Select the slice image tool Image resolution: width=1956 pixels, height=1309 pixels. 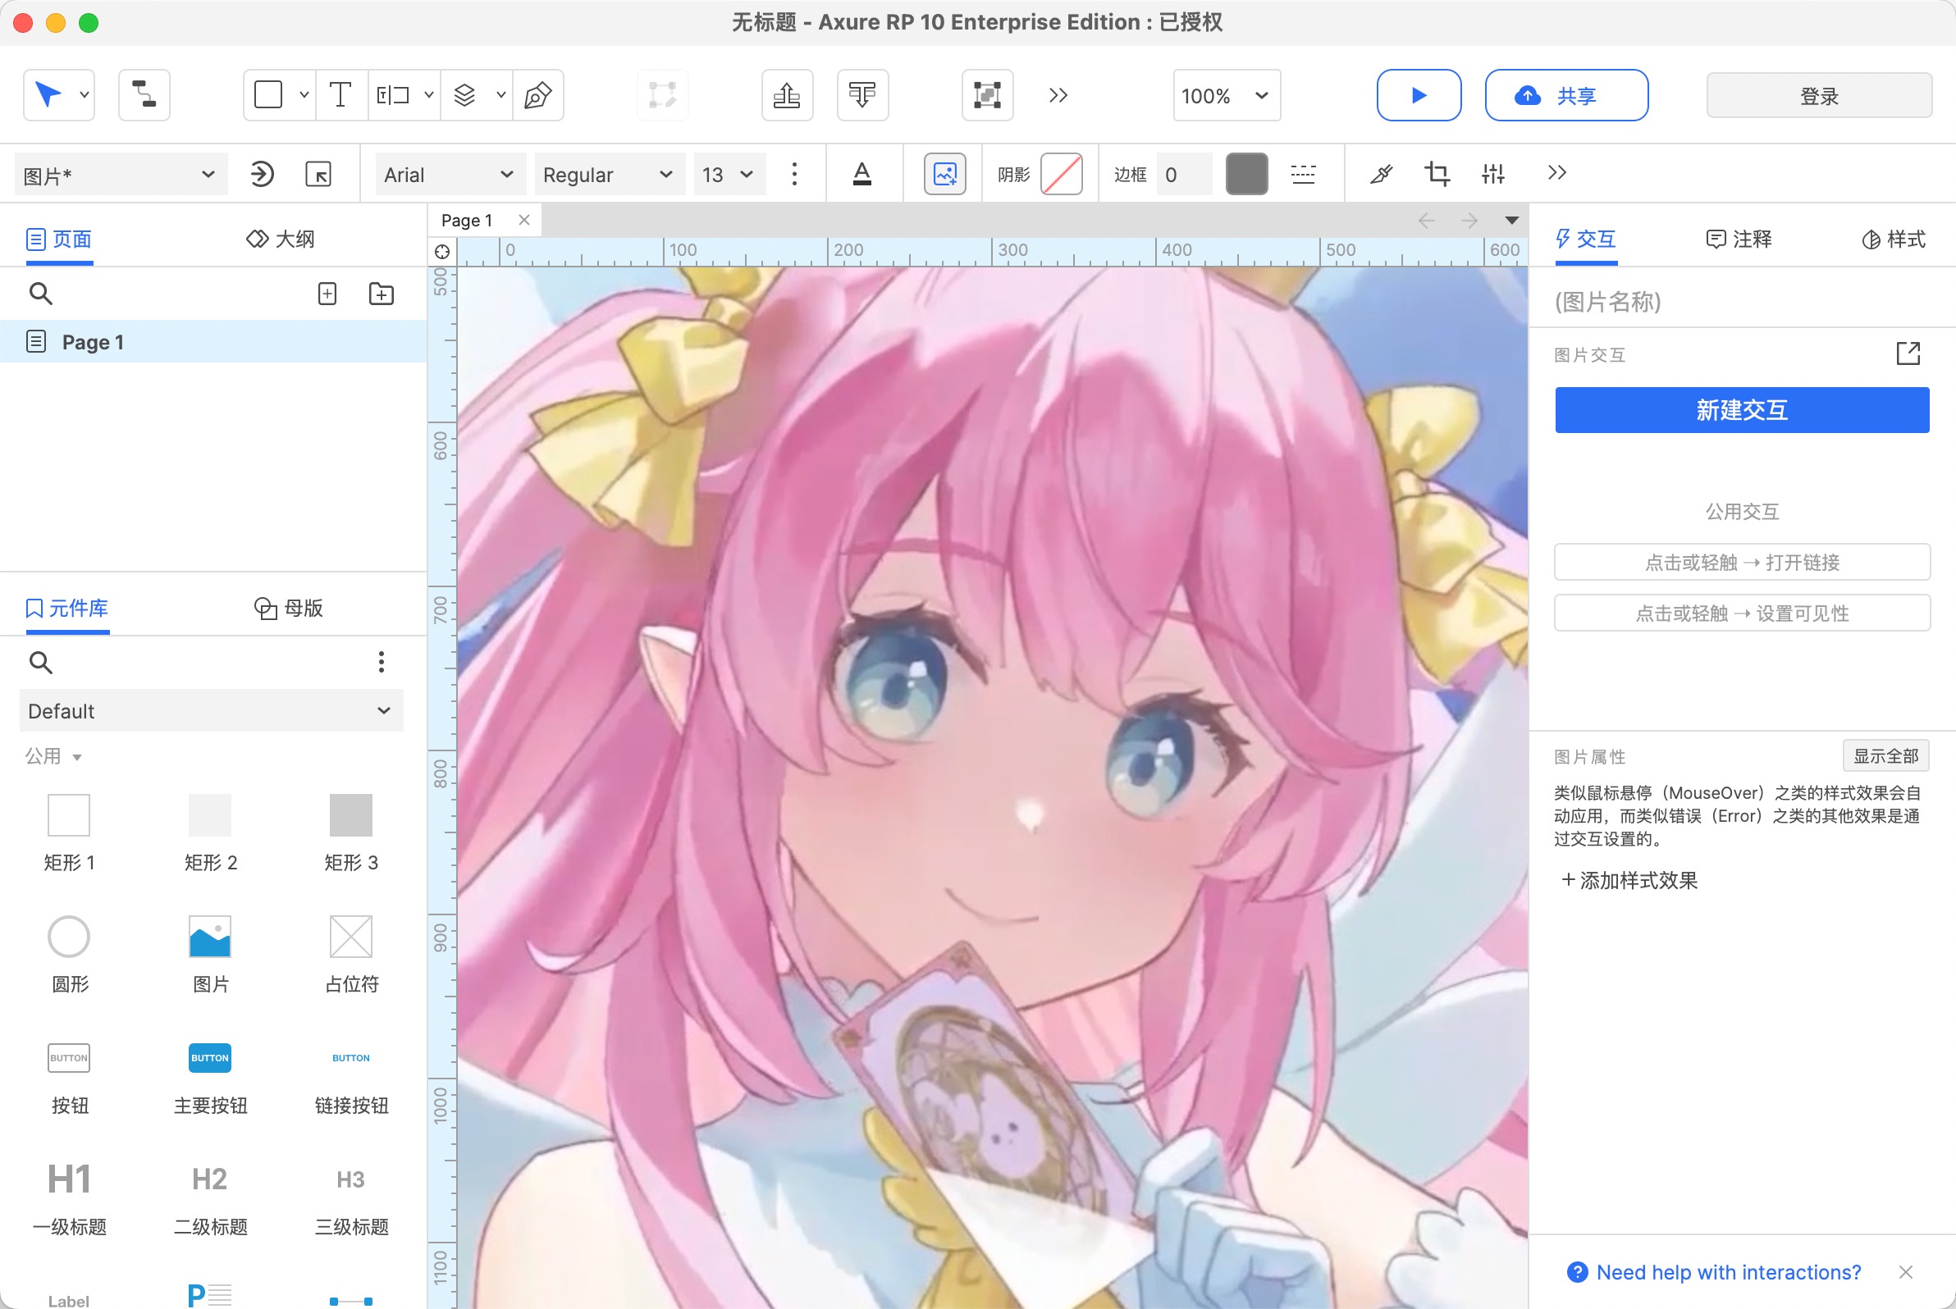(x=1381, y=175)
